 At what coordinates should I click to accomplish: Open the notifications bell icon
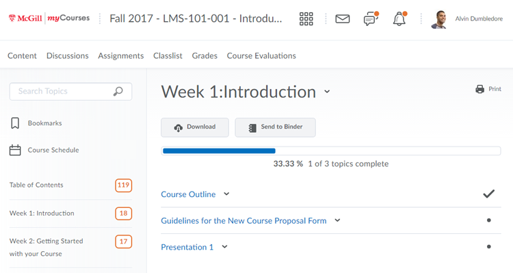click(x=399, y=18)
